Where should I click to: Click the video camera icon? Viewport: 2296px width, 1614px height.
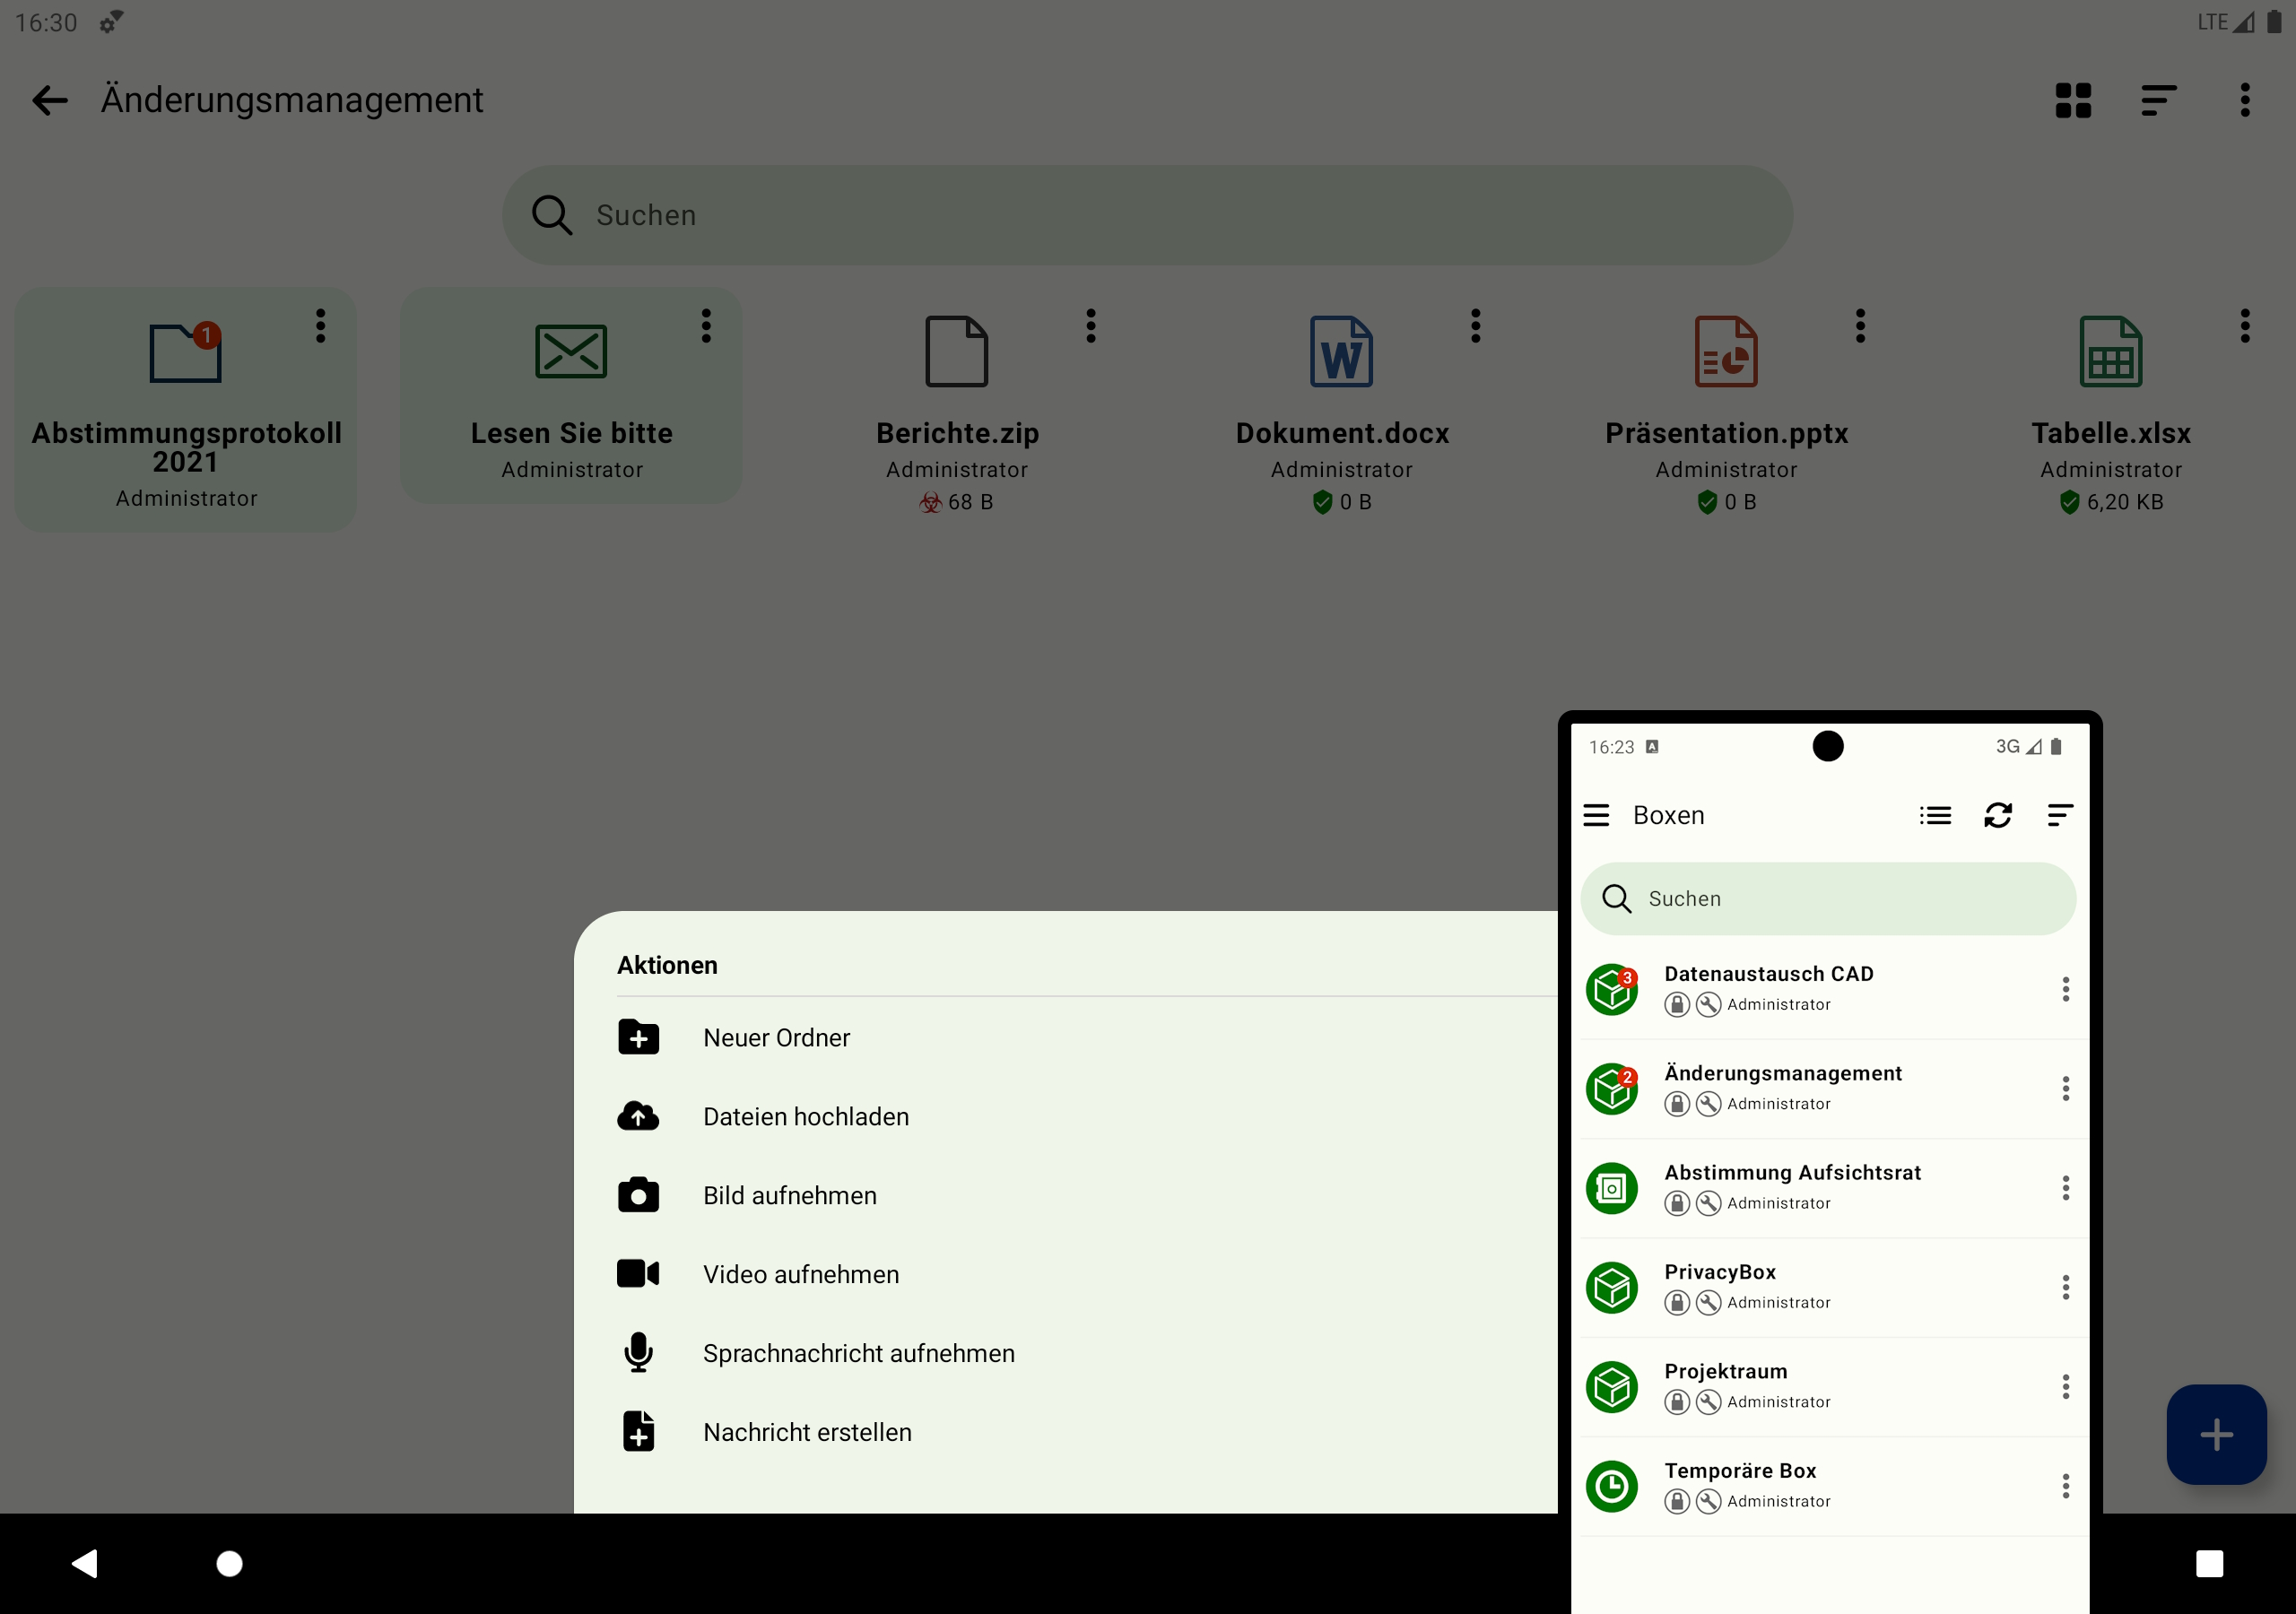638,1274
